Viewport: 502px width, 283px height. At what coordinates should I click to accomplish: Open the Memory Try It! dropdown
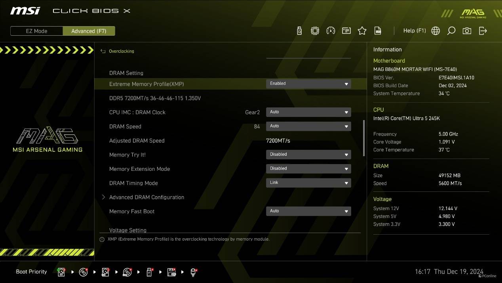308,155
